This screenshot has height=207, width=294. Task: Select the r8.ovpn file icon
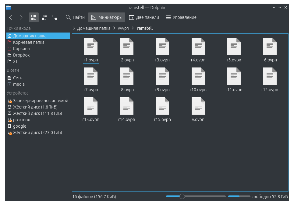(126, 76)
